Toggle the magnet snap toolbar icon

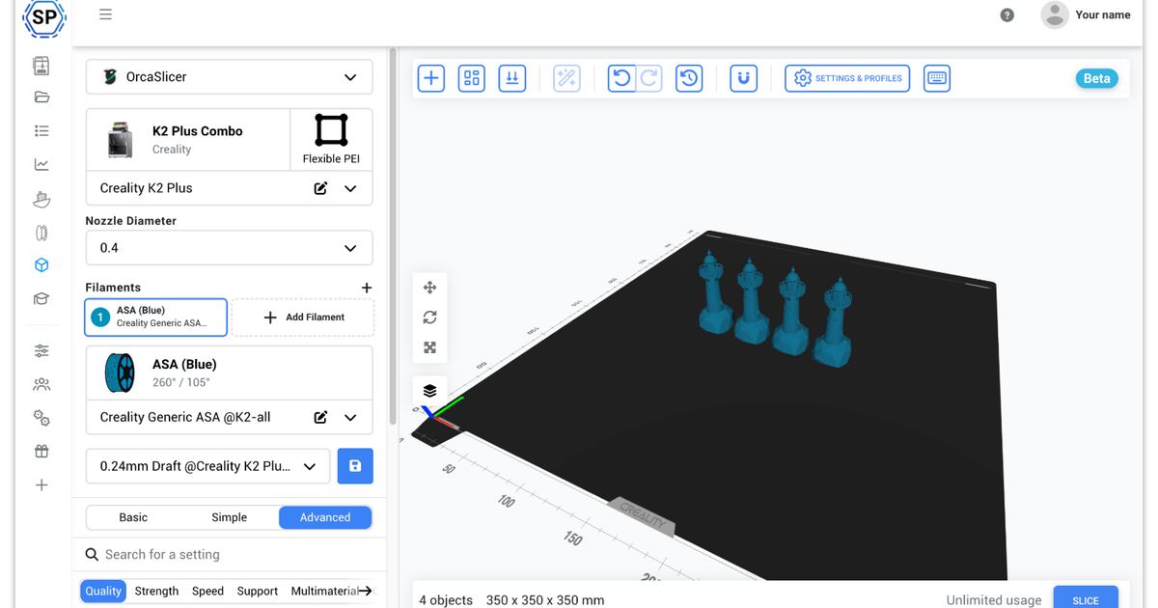click(x=743, y=78)
